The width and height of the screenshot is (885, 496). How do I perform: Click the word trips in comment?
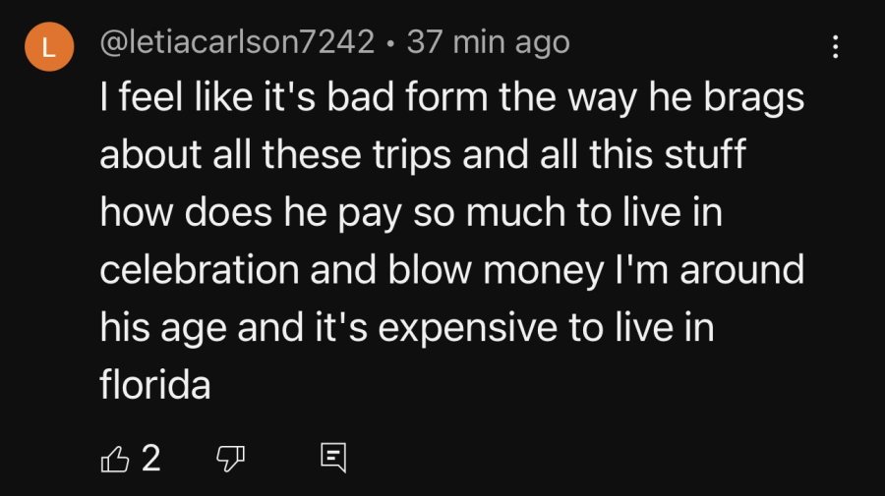click(x=412, y=156)
